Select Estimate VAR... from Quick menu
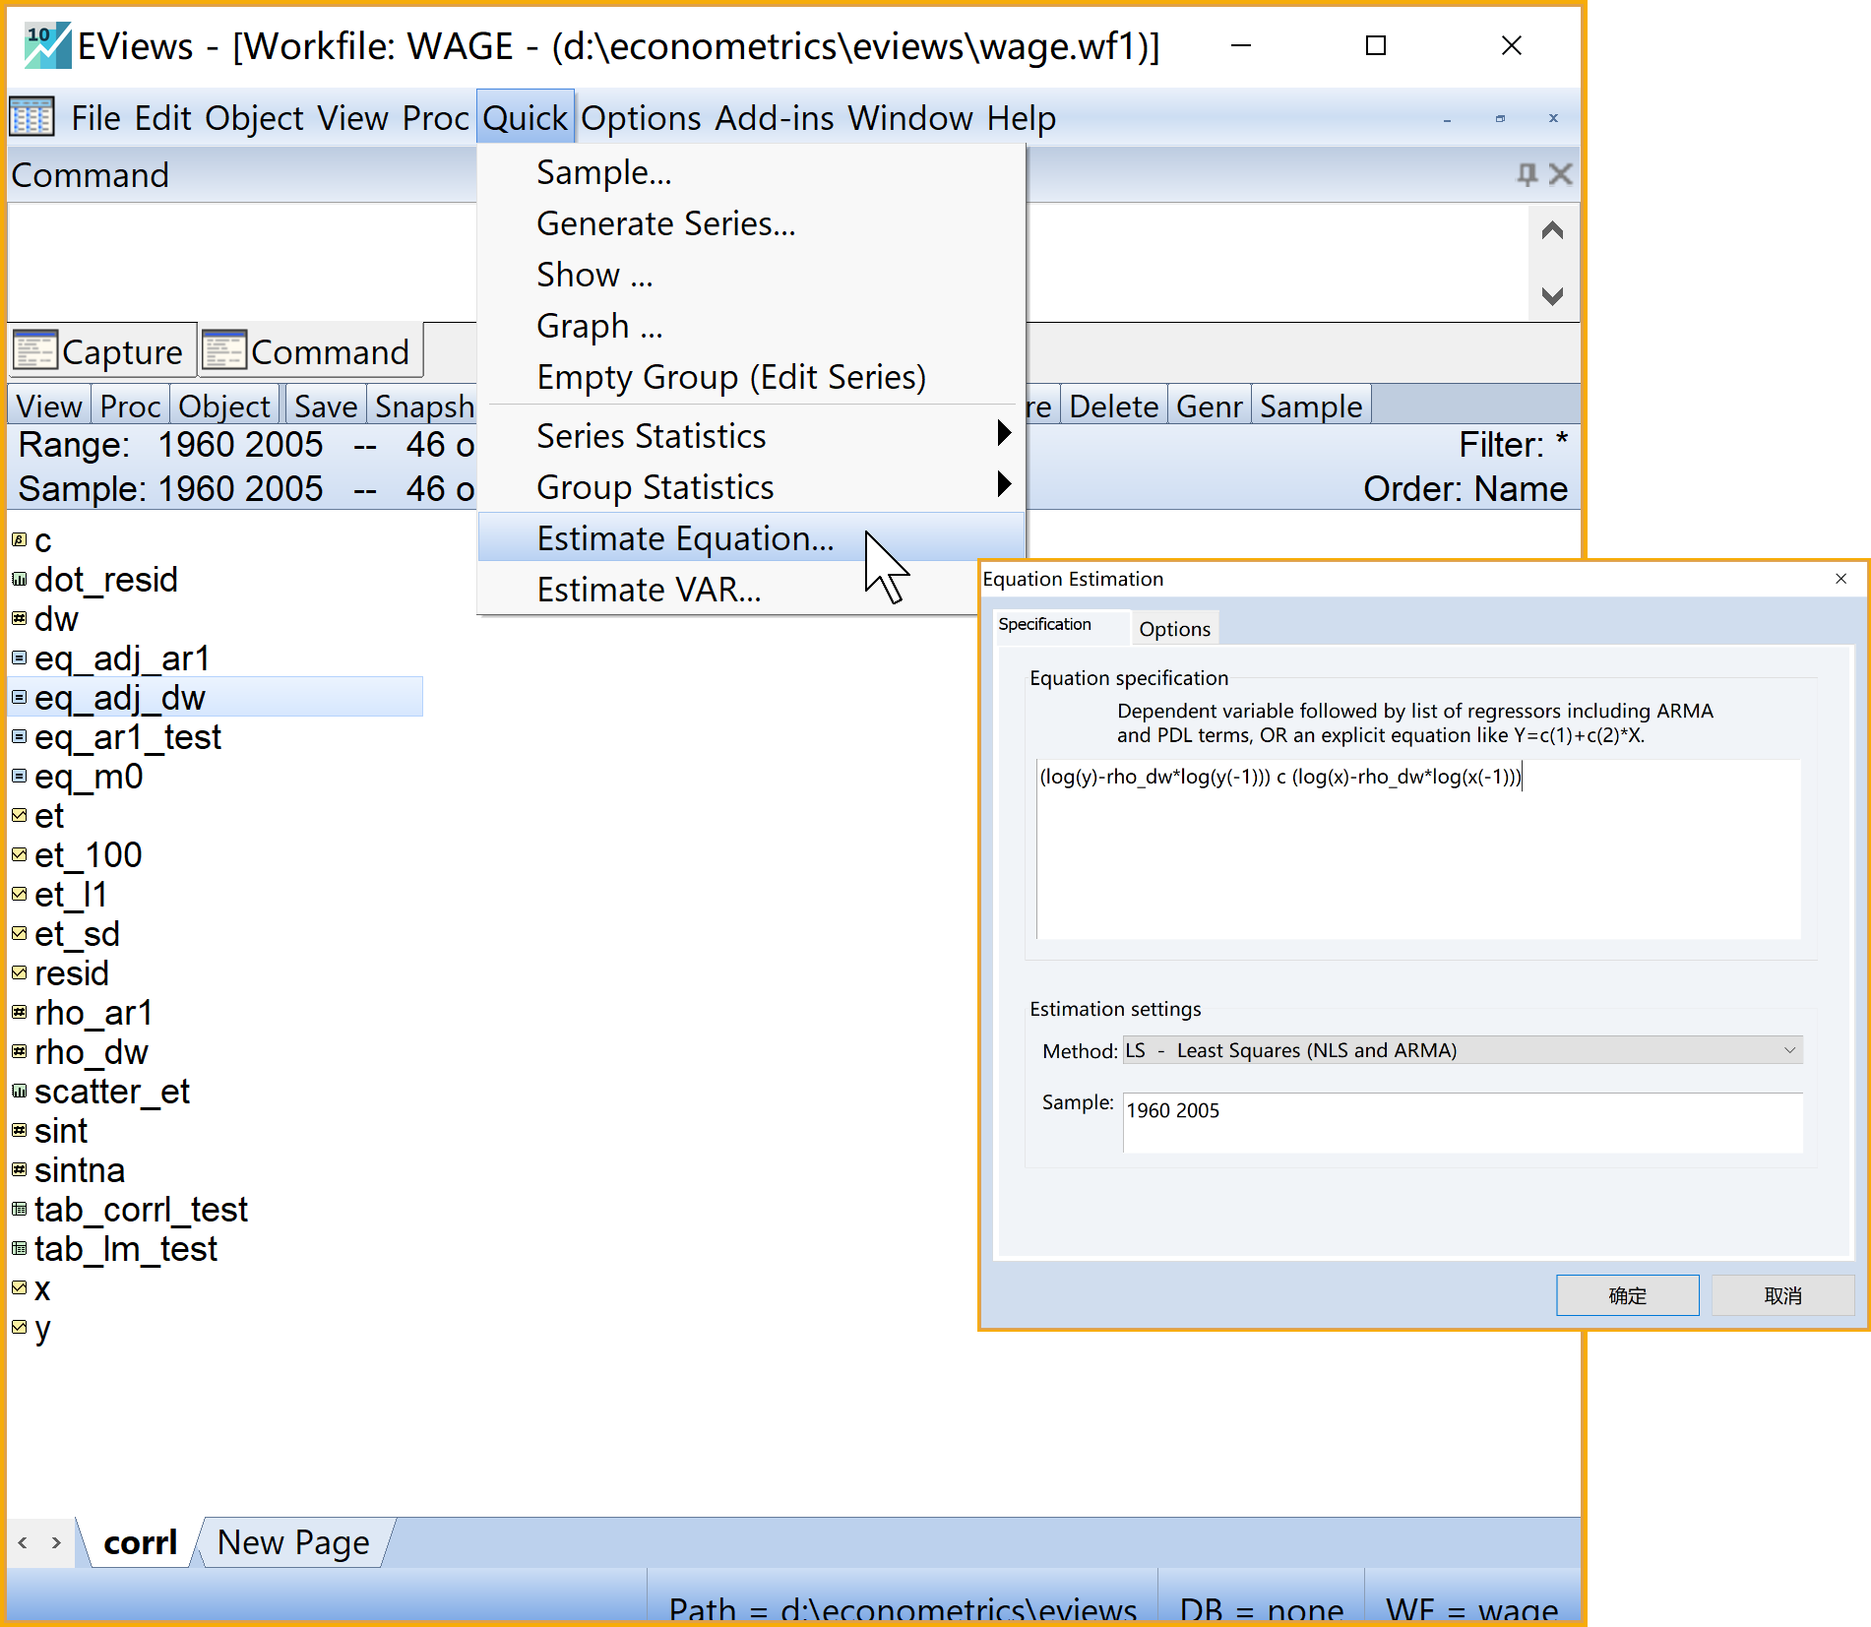The width and height of the screenshot is (1871, 1627). (649, 590)
